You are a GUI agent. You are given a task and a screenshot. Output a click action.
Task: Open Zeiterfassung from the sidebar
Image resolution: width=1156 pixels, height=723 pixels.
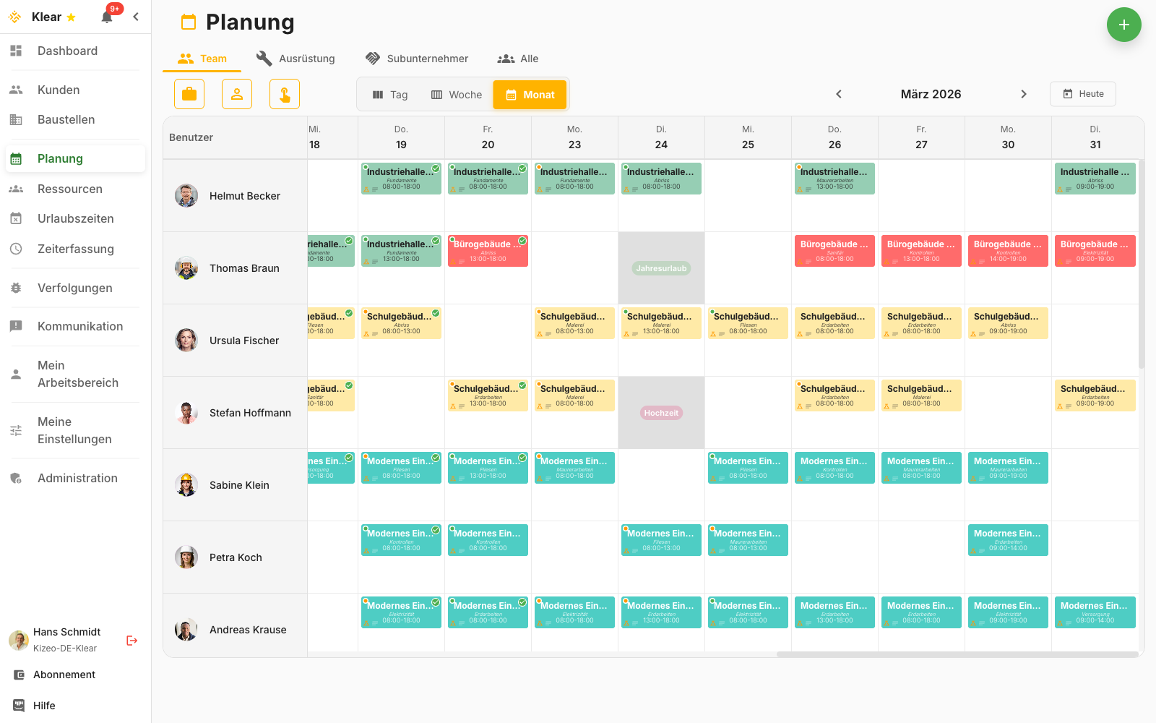(x=75, y=249)
